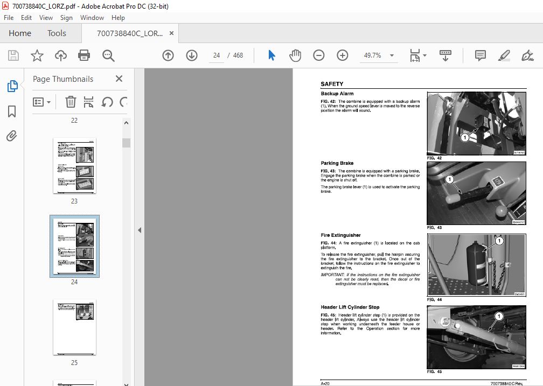543x386 pixels.
Task: Click the SAFETY page heading
Action: (332, 84)
